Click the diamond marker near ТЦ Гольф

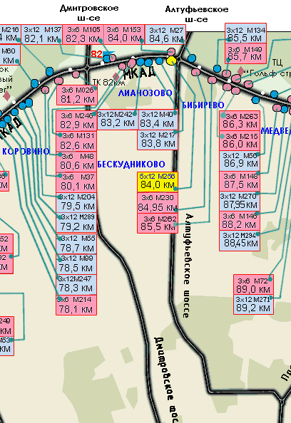click(x=241, y=71)
